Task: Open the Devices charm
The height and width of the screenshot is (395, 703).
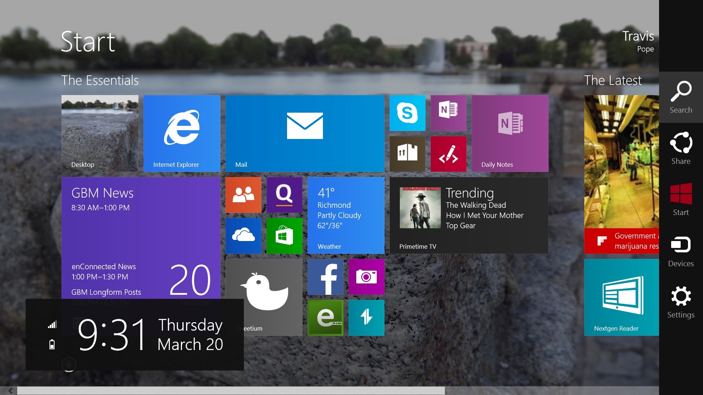Action: pos(681,251)
